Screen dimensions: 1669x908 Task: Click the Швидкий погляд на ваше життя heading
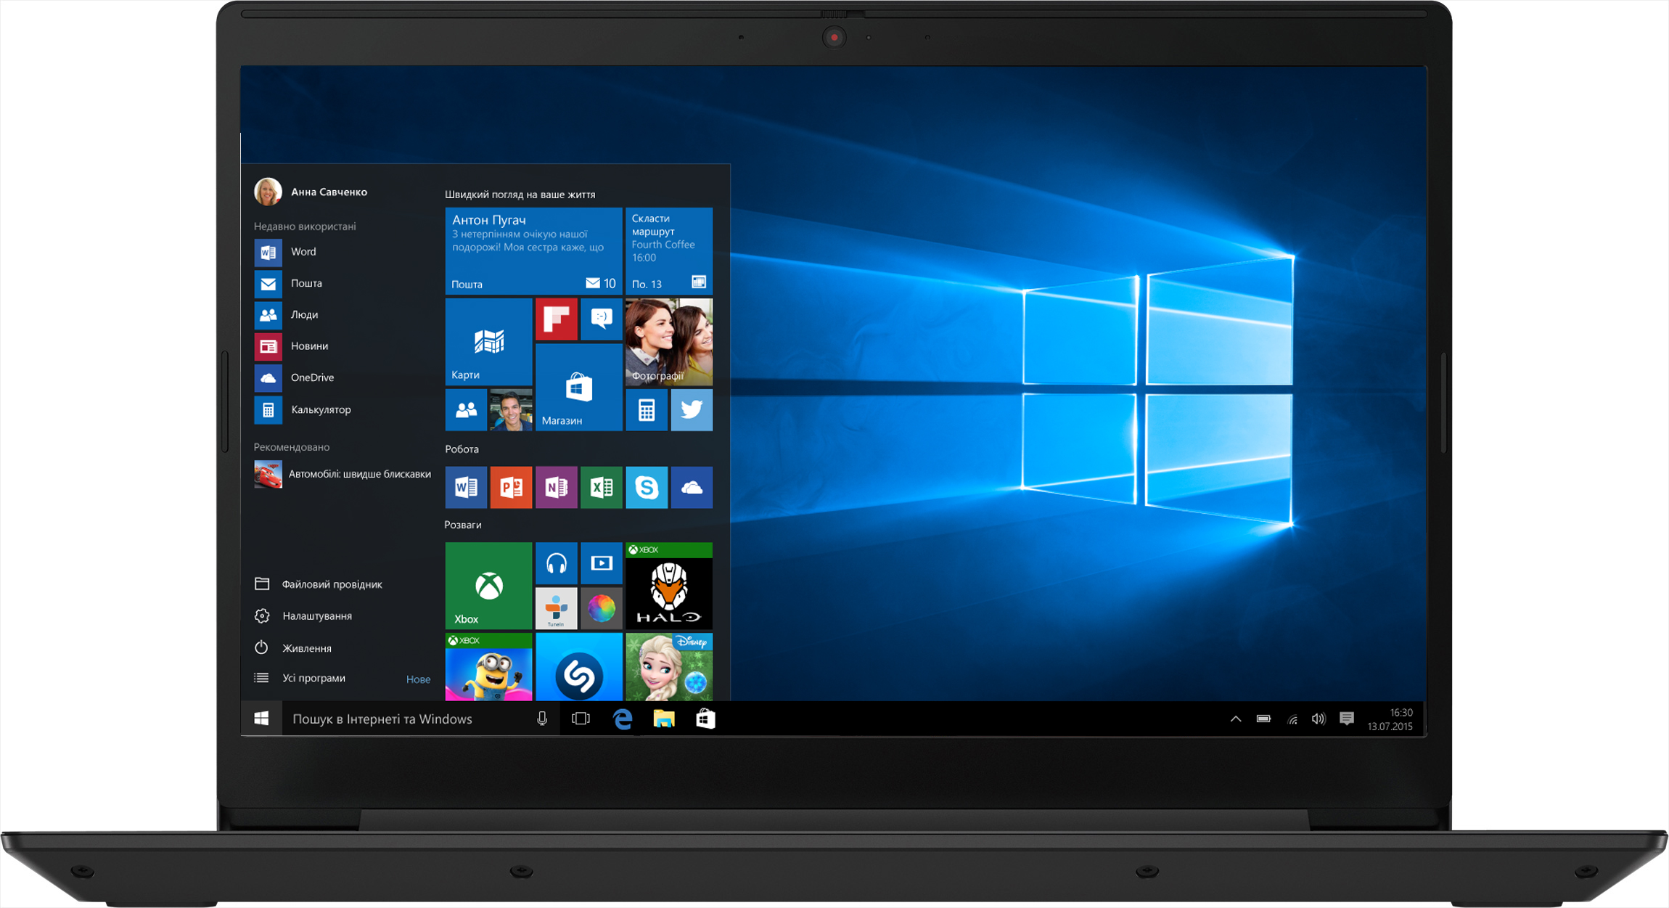click(x=520, y=195)
